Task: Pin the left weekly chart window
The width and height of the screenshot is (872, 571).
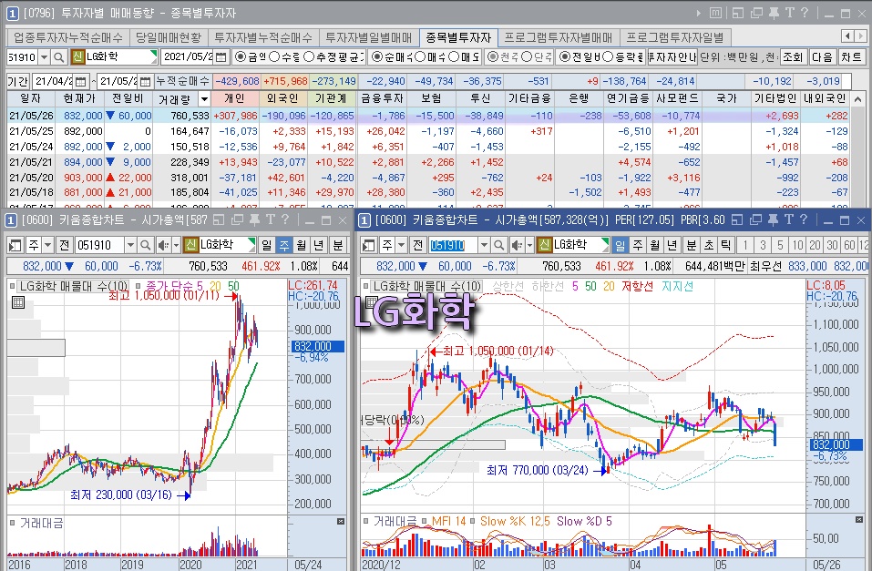Action: (x=254, y=220)
